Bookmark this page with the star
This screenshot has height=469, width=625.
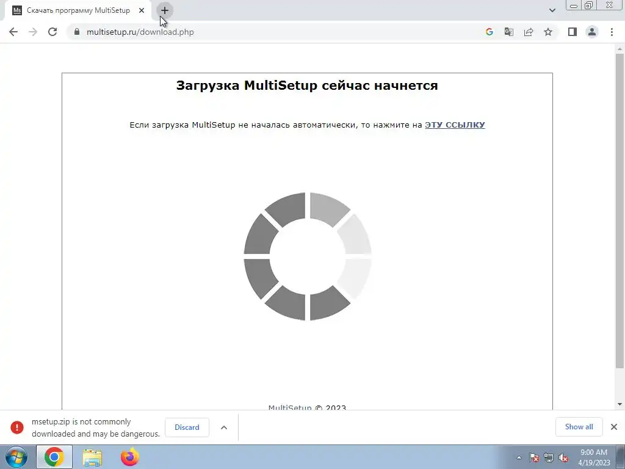pyautogui.click(x=548, y=32)
